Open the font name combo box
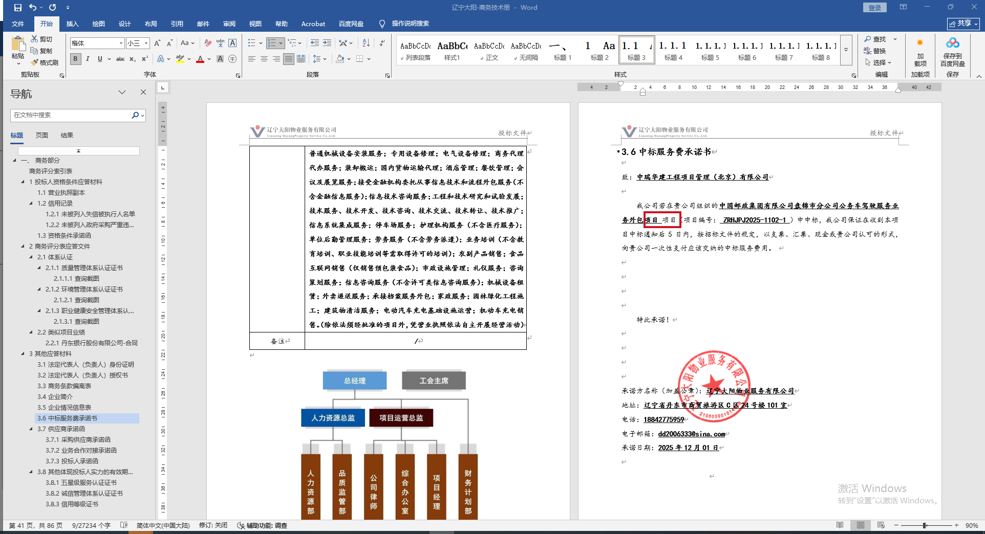 point(97,43)
